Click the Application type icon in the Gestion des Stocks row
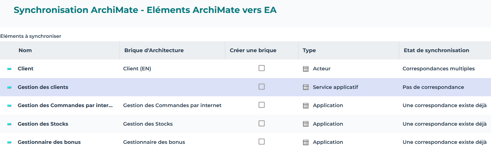 click(306, 124)
